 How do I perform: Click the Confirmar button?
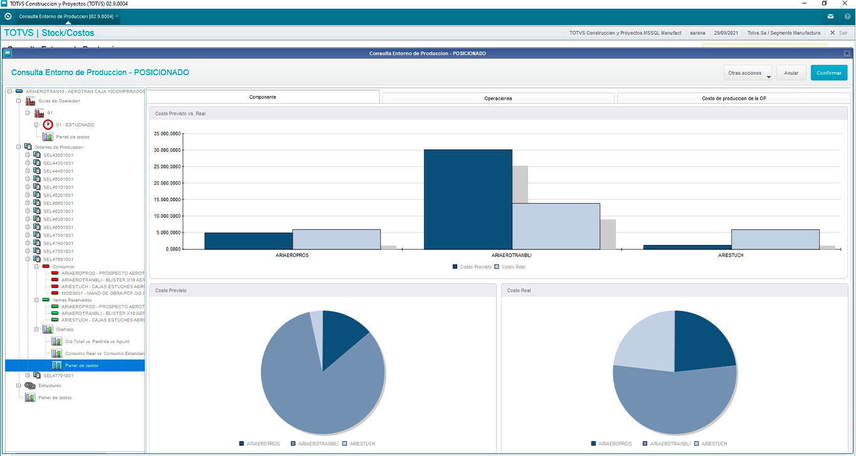click(x=828, y=73)
